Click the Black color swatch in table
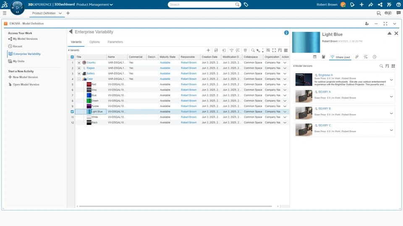 (x=89, y=122)
